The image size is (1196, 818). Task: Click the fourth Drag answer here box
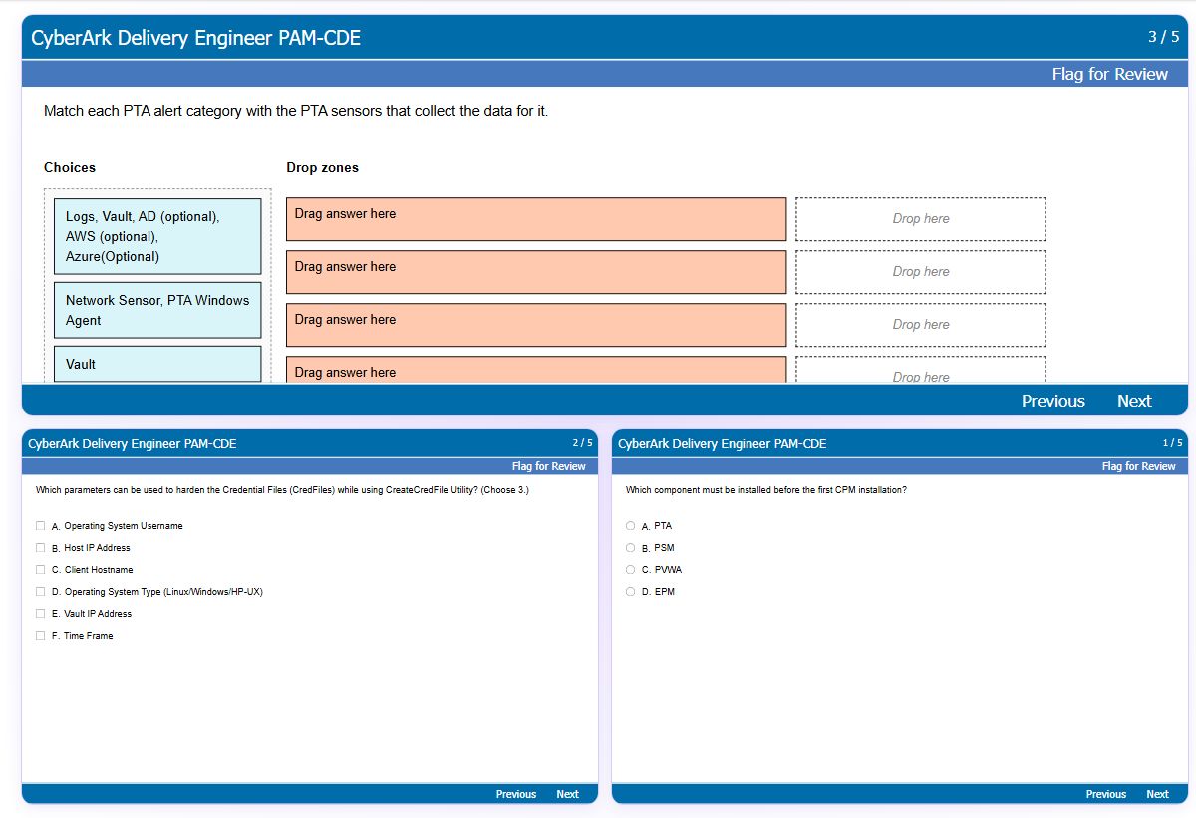536,370
